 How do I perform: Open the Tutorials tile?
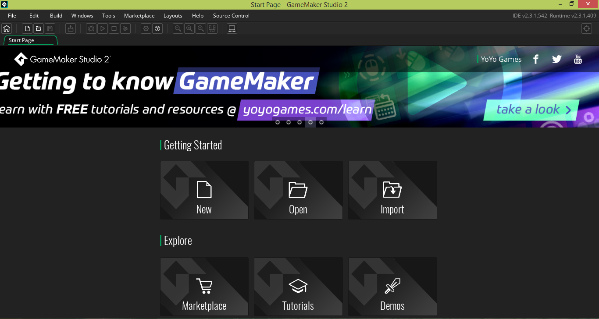(298, 287)
